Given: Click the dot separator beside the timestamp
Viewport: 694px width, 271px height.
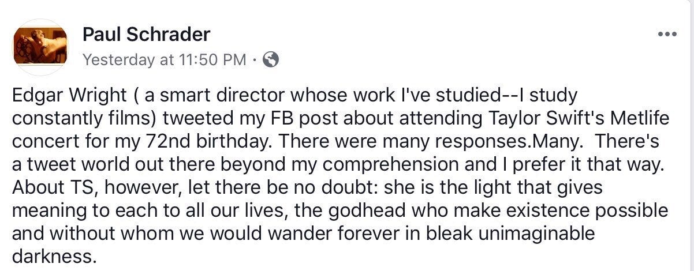Looking at the screenshot, I should pos(255,59).
